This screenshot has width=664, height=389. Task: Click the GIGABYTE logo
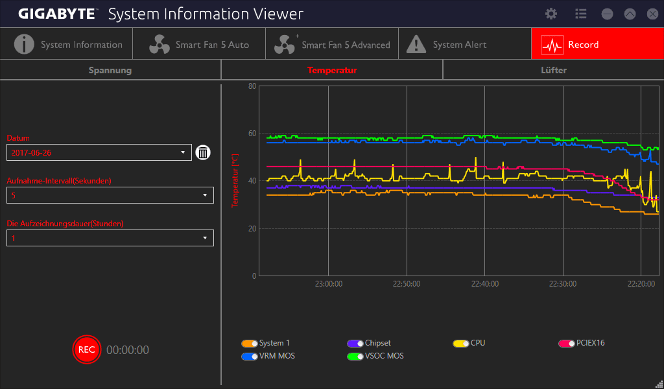pos(58,14)
